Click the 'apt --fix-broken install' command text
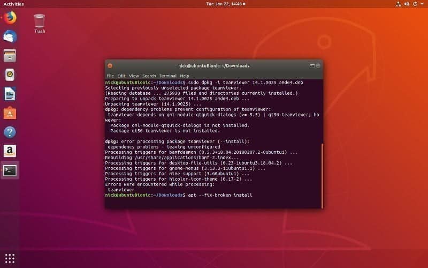The image size is (428, 268). pyautogui.click(x=220, y=195)
